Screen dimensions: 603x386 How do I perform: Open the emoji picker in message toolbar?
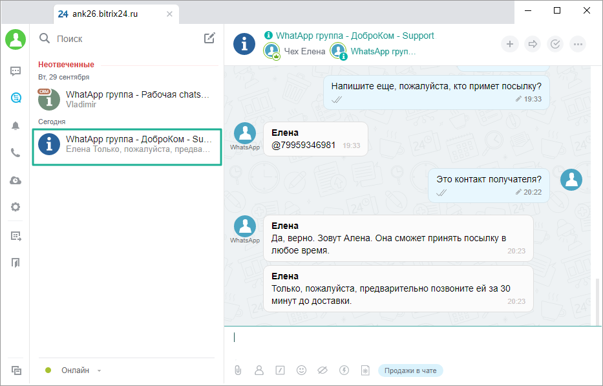click(301, 370)
